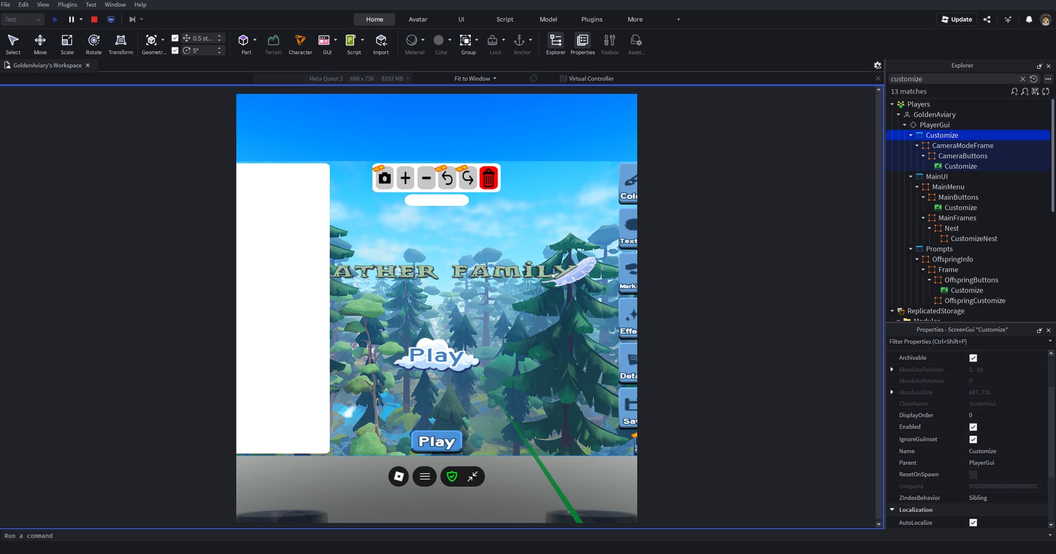Open the Roblox menu button in viewport
This screenshot has height=554, width=1056.
pyautogui.click(x=399, y=477)
